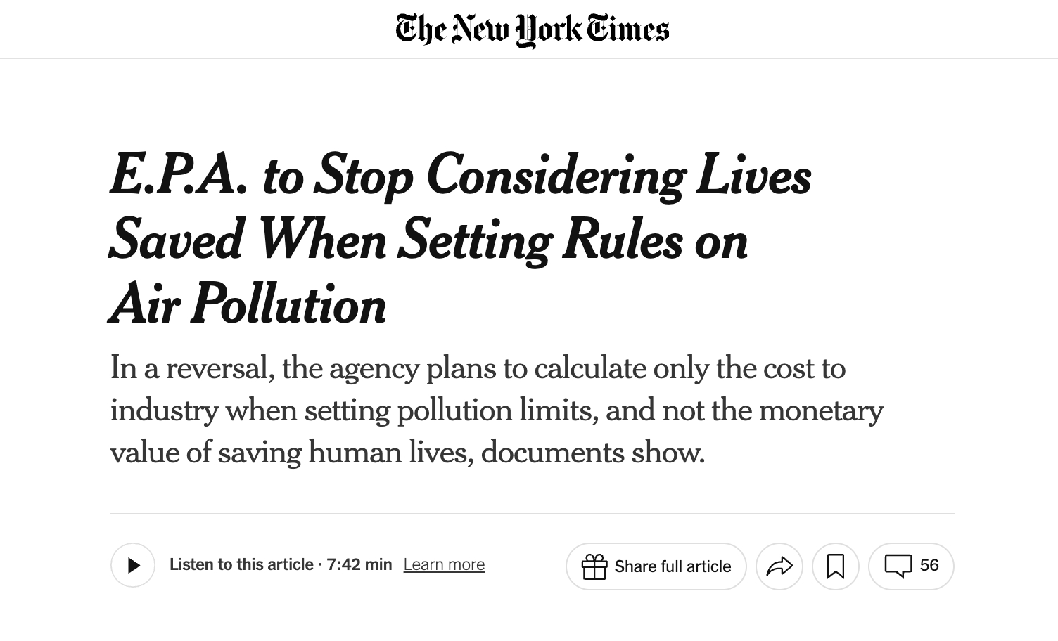Click the Share full article label
1058x641 pixels.
pyautogui.click(x=673, y=566)
